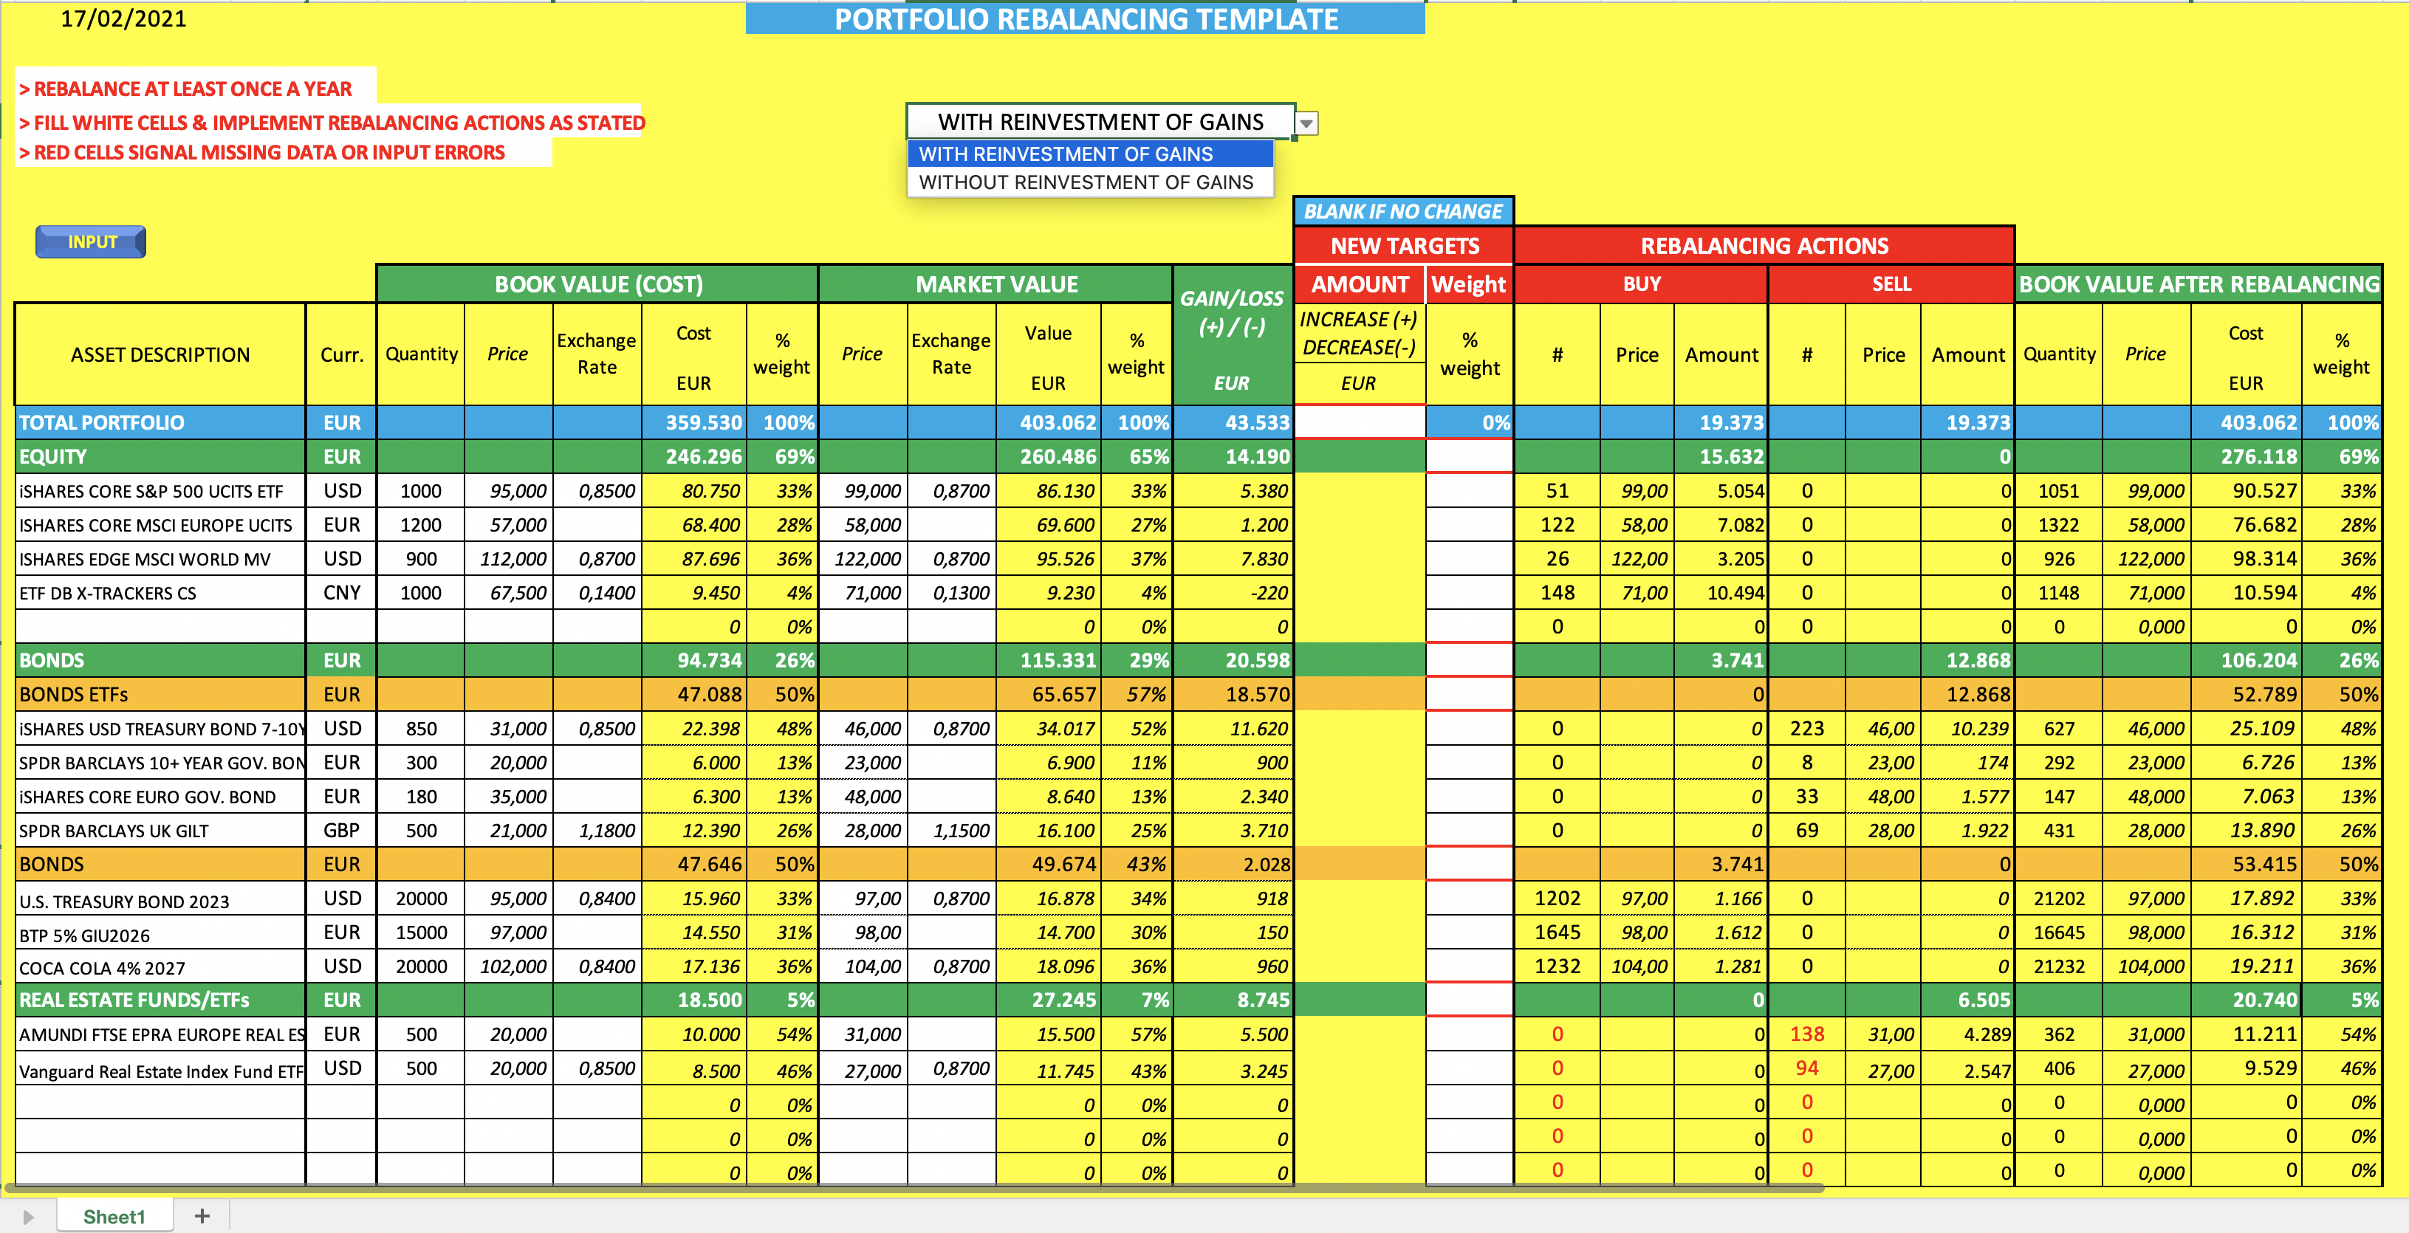Click buy quantity 1645 for BTP
Screen dimensions: 2409x1233
tap(1557, 932)
